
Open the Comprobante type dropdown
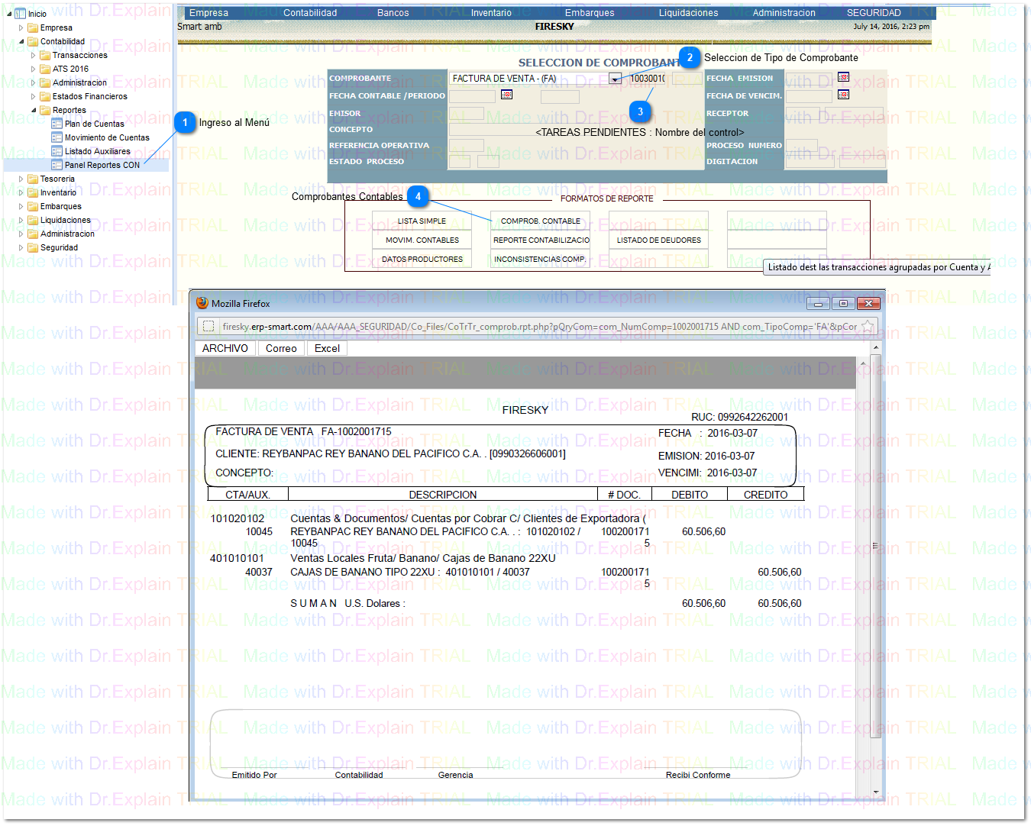[x=615, y=79]
